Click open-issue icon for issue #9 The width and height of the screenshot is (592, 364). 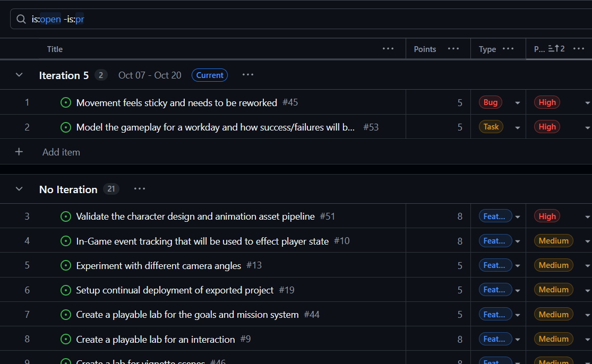coord(66,339)
